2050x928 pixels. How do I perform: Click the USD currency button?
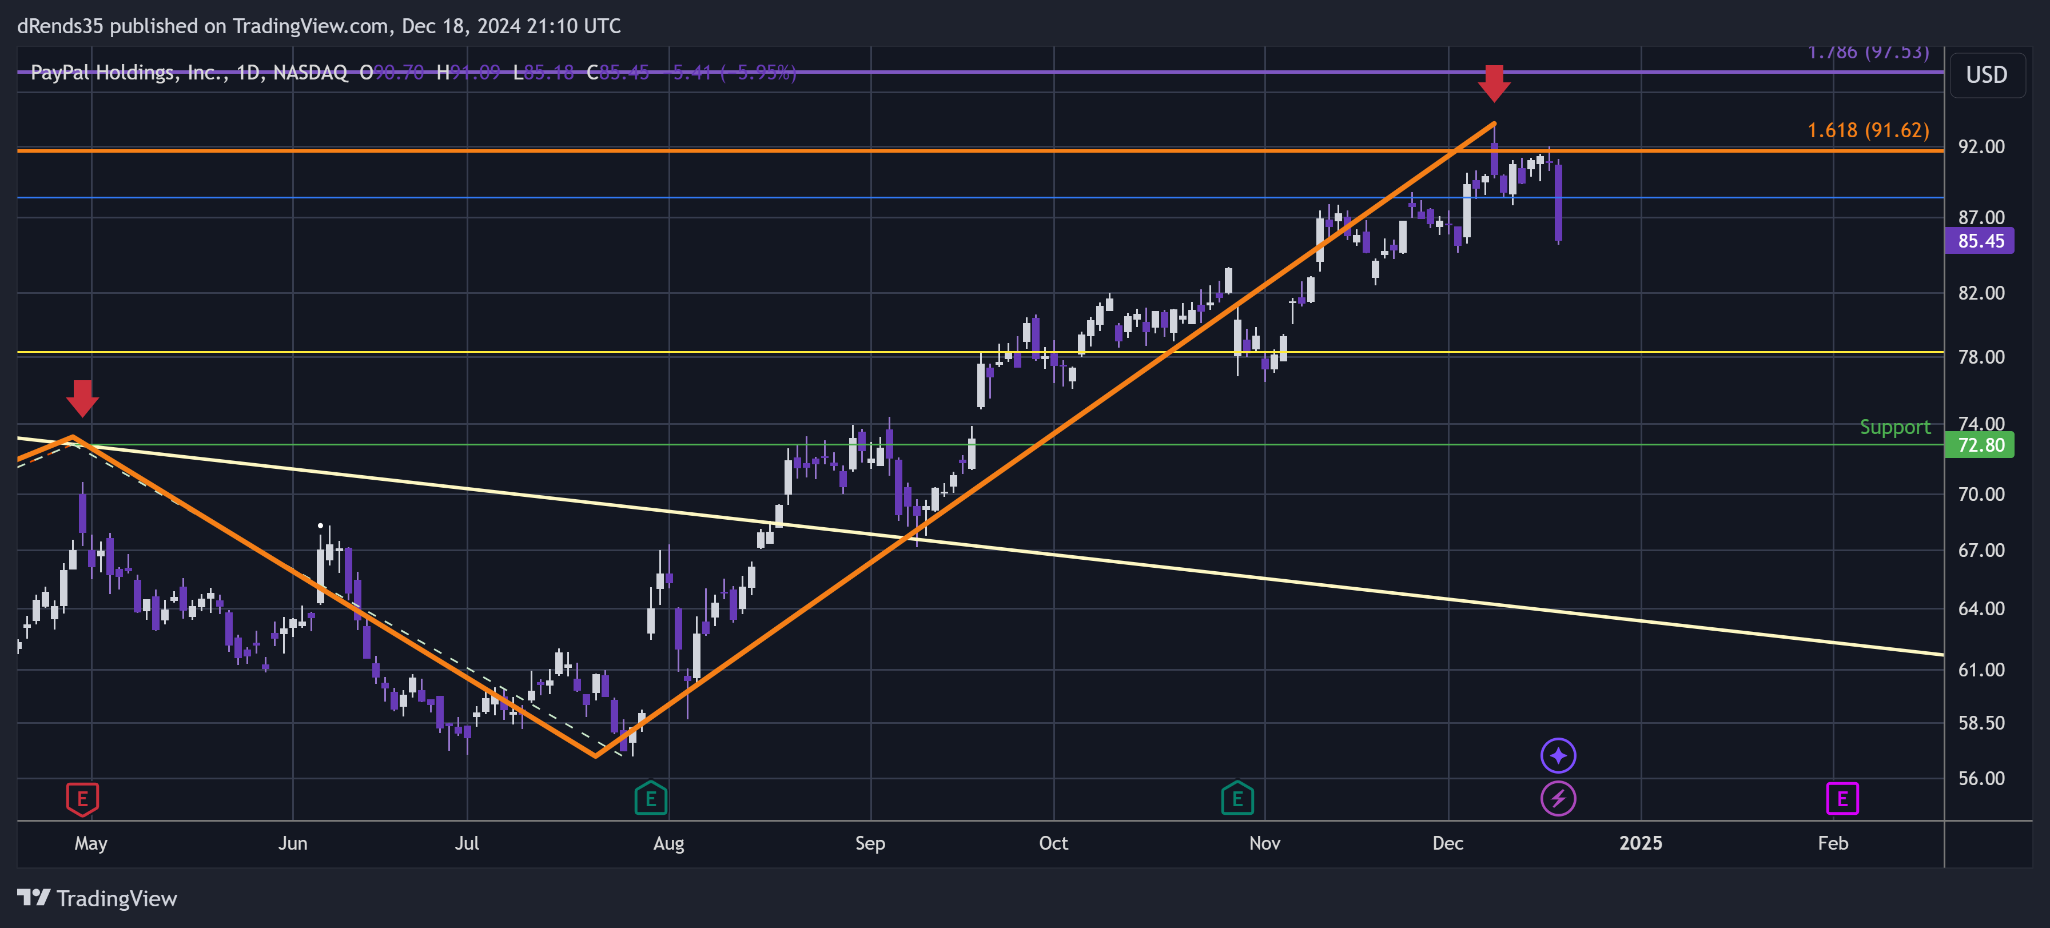pos(1987,75)
